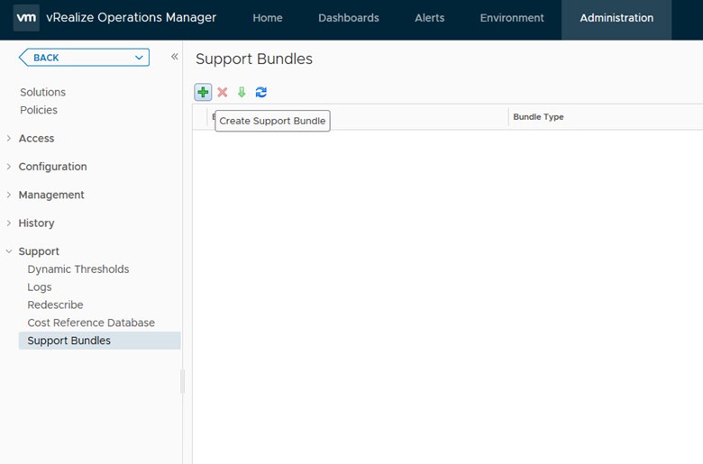Screen dimensions: 703x464
Task: Click the vm logo in the header
Action: coord(26,18)
